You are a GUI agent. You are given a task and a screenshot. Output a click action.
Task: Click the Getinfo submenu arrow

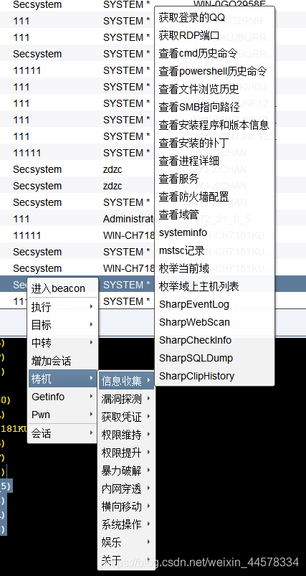click(x=91, y=397)
